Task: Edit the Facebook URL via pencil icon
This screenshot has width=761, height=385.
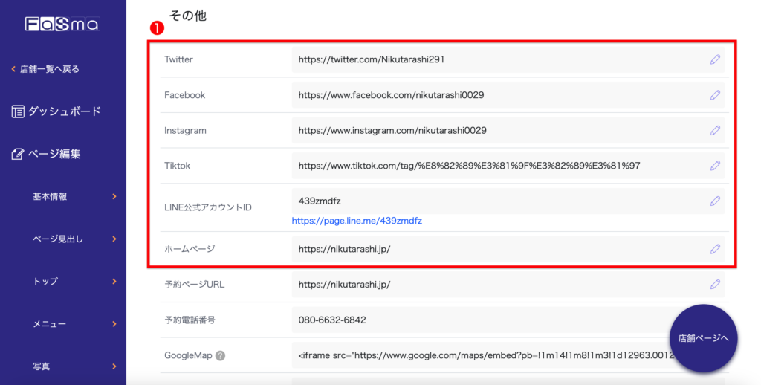Action: coord(715,95)
